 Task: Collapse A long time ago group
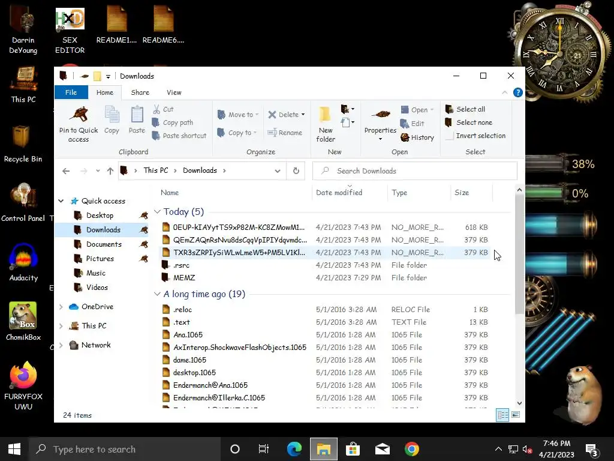point(158,294)
